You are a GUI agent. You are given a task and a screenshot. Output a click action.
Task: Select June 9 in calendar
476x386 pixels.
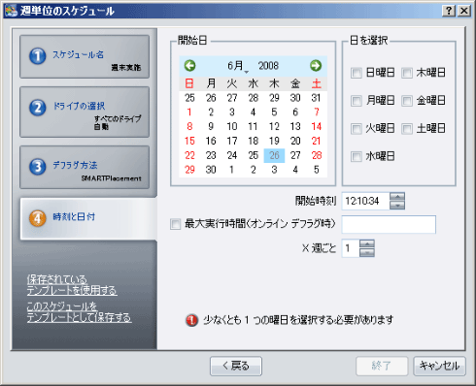tap(211, 126)
